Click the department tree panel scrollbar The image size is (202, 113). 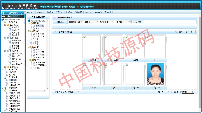click(x=48, y=54)
